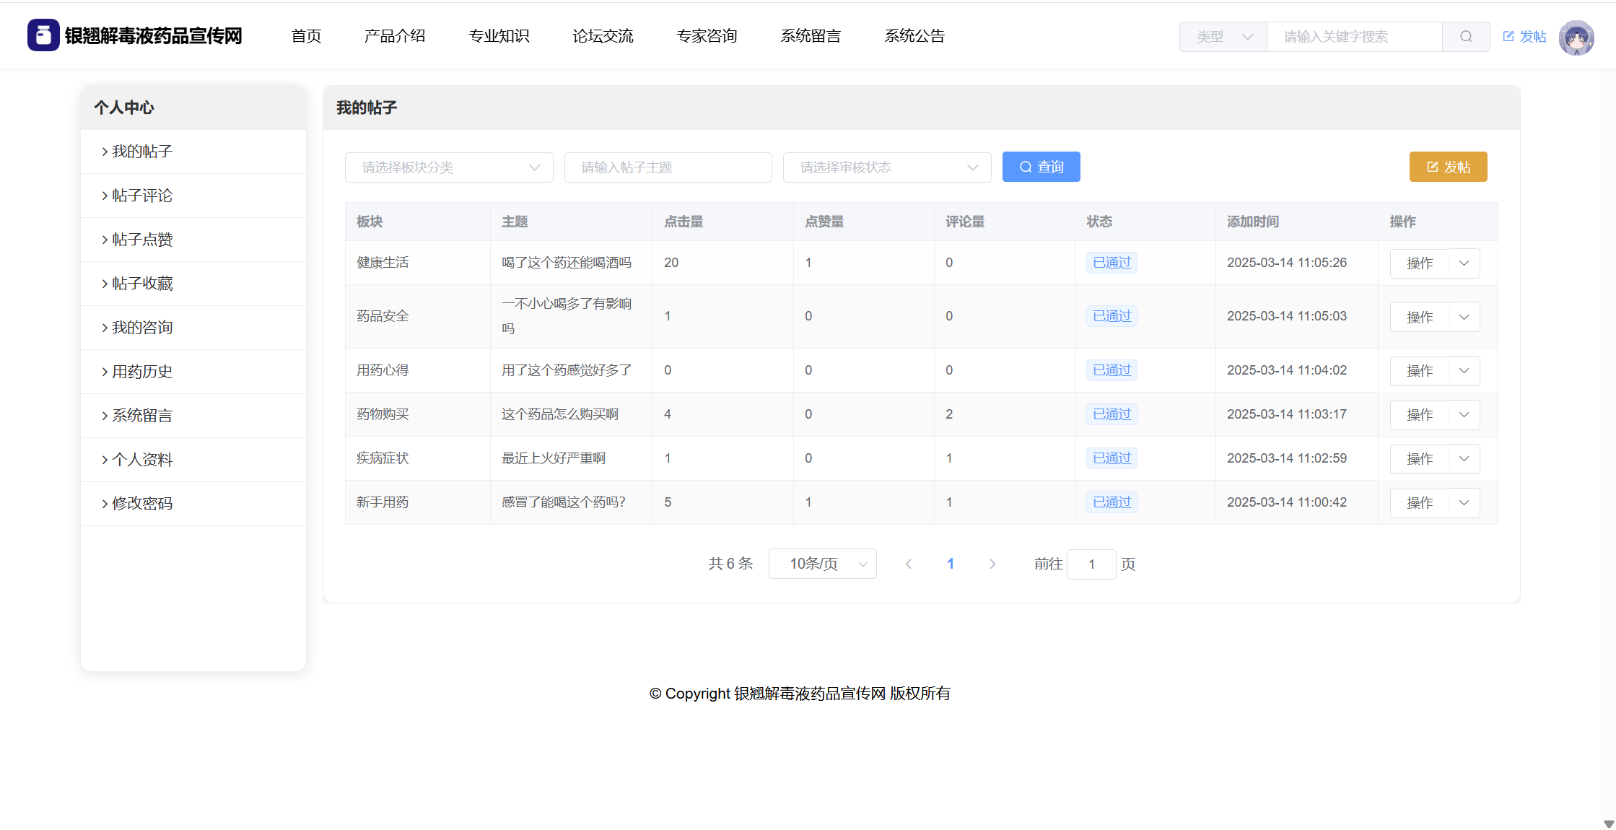The width and height of the screenshot is (1616, 830).
Task: Expand 操作 arrow for 健康生活 row
Action: (1464, 263)
